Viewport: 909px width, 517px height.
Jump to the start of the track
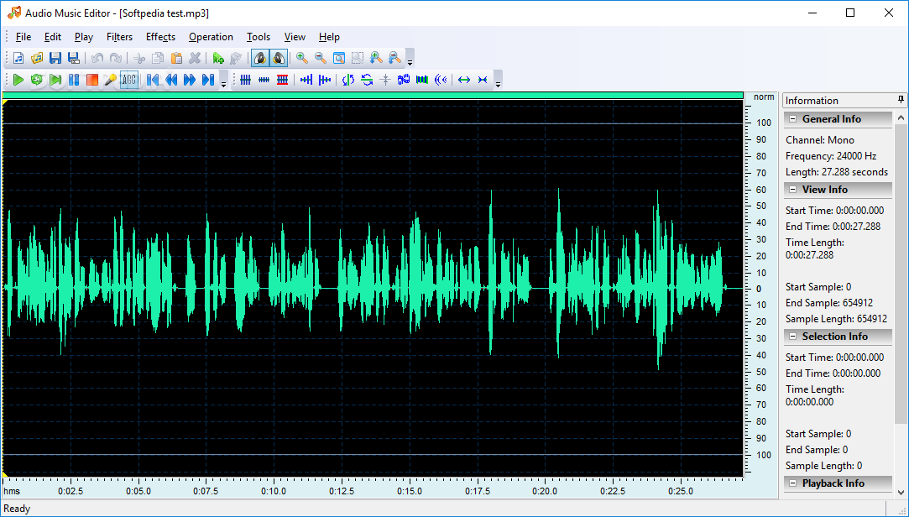pos(153,80)
